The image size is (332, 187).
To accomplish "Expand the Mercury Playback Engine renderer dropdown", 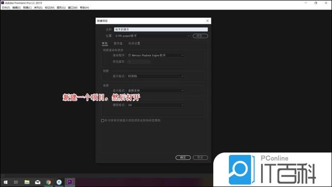I will click(x=156, y=55).
